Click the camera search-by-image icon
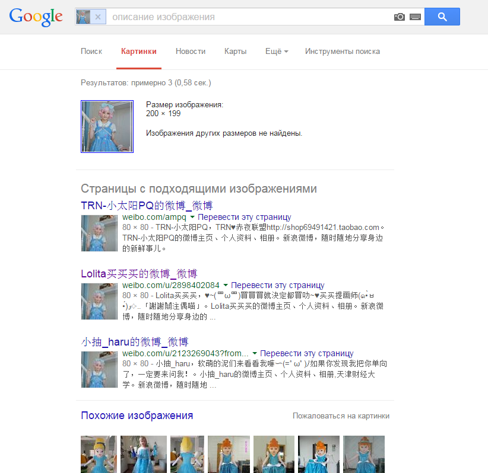 pyautogui.click(x=400, y=17)
